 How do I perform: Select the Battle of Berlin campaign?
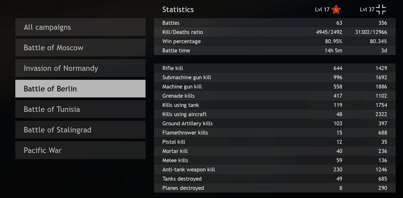80,89
